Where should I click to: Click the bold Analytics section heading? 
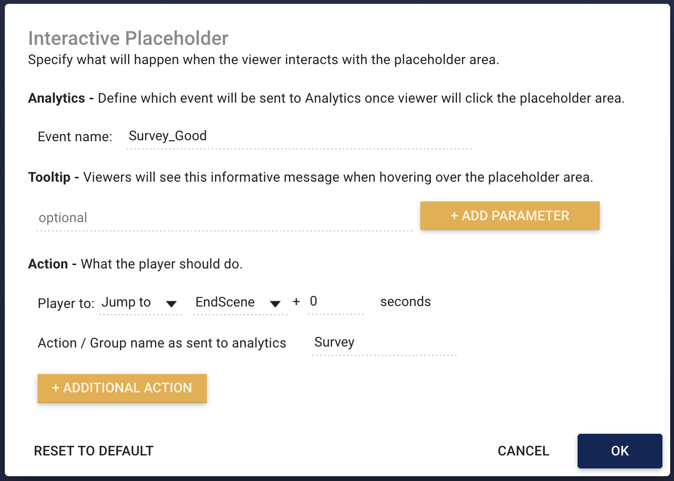click(x=56, y=98)
